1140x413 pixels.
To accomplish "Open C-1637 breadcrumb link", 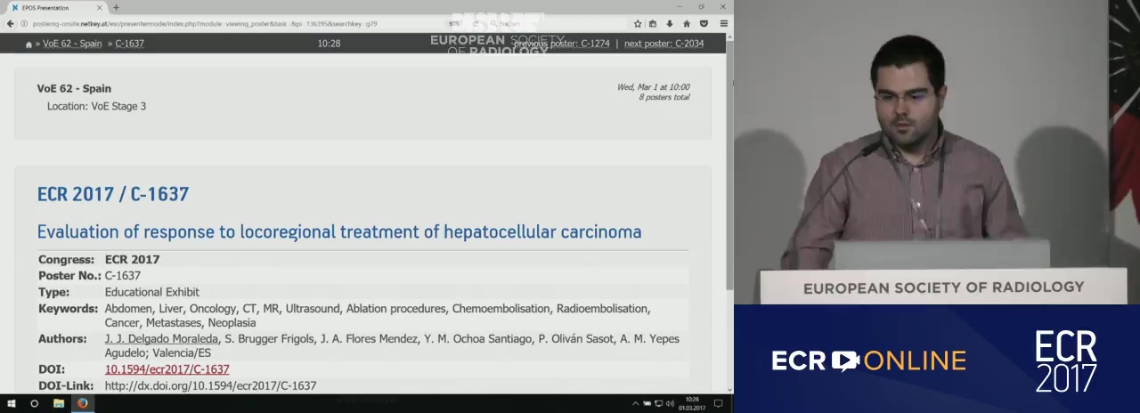I will click(129, 43).
